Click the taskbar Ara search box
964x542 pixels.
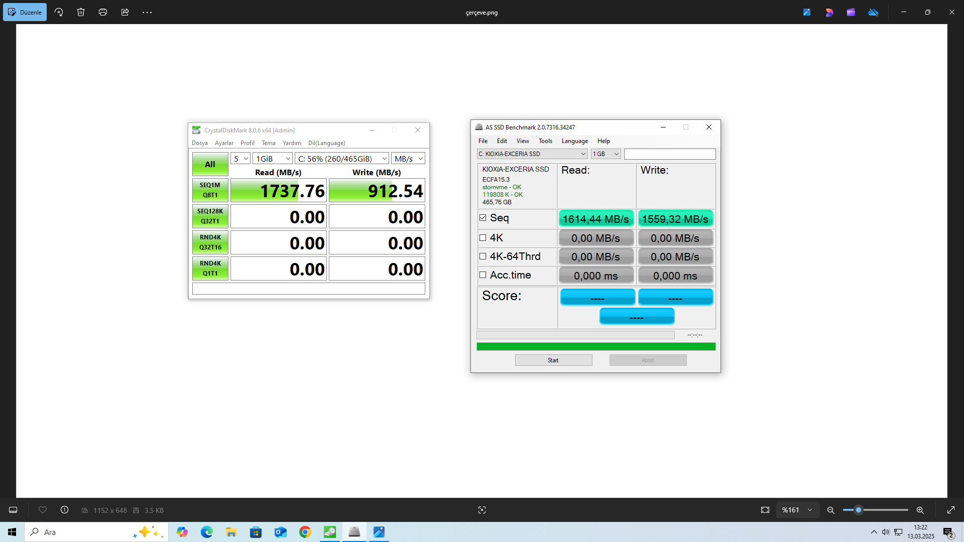coord(96,532)
